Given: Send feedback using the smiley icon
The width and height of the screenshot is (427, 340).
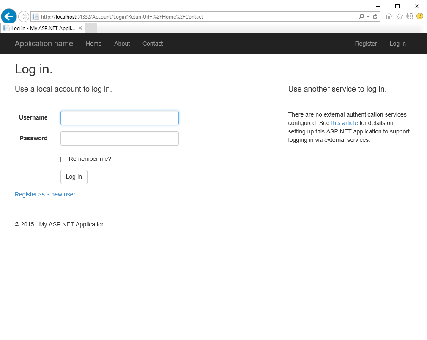Looking at the screenshot, I should 419,16.
